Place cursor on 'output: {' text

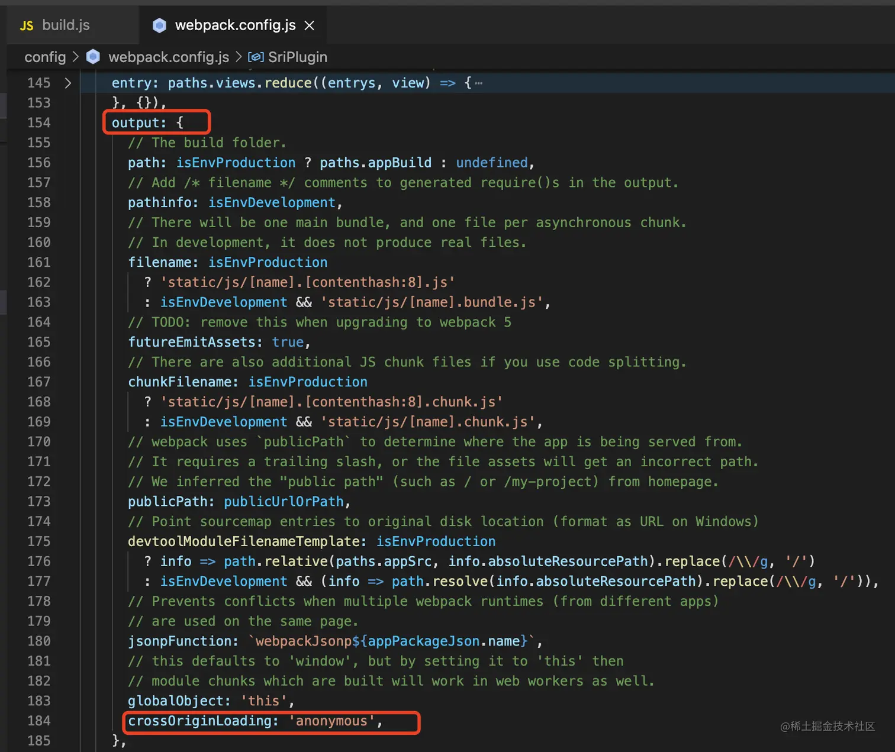click(147, 122)
